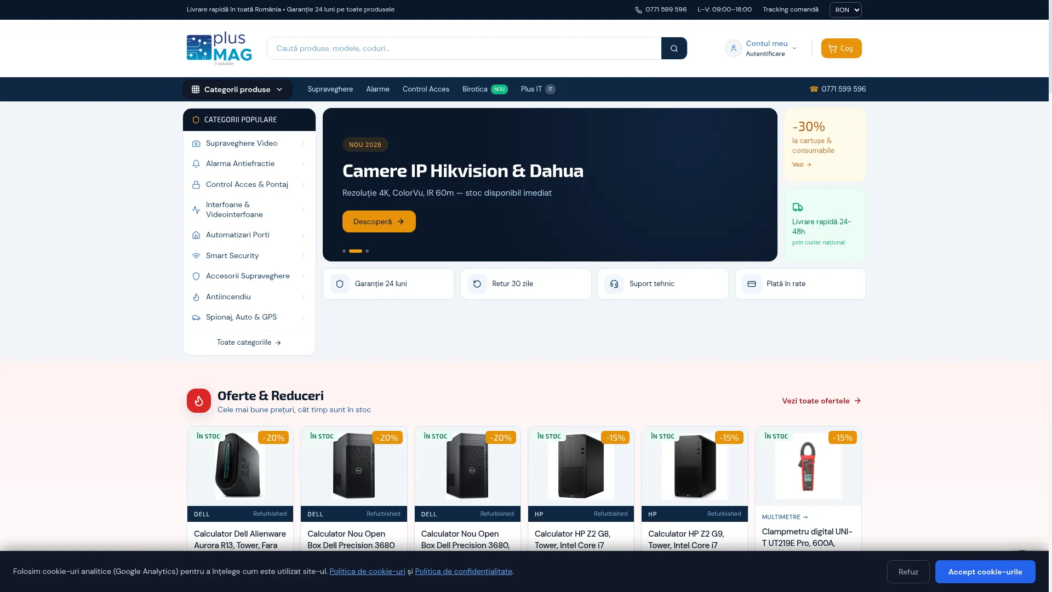Click the grid icon in Categorii produse

pyautogui.click(x=196, y=89)
